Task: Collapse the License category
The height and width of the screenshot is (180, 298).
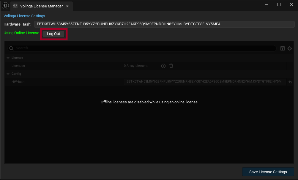Action: pyautogui.click(x=8, y=58)
